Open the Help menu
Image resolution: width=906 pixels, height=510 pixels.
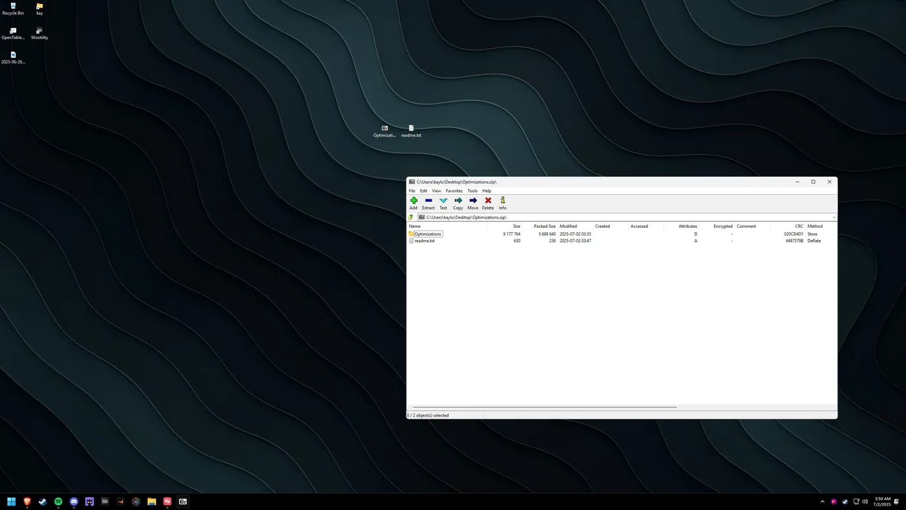[487, 191]
